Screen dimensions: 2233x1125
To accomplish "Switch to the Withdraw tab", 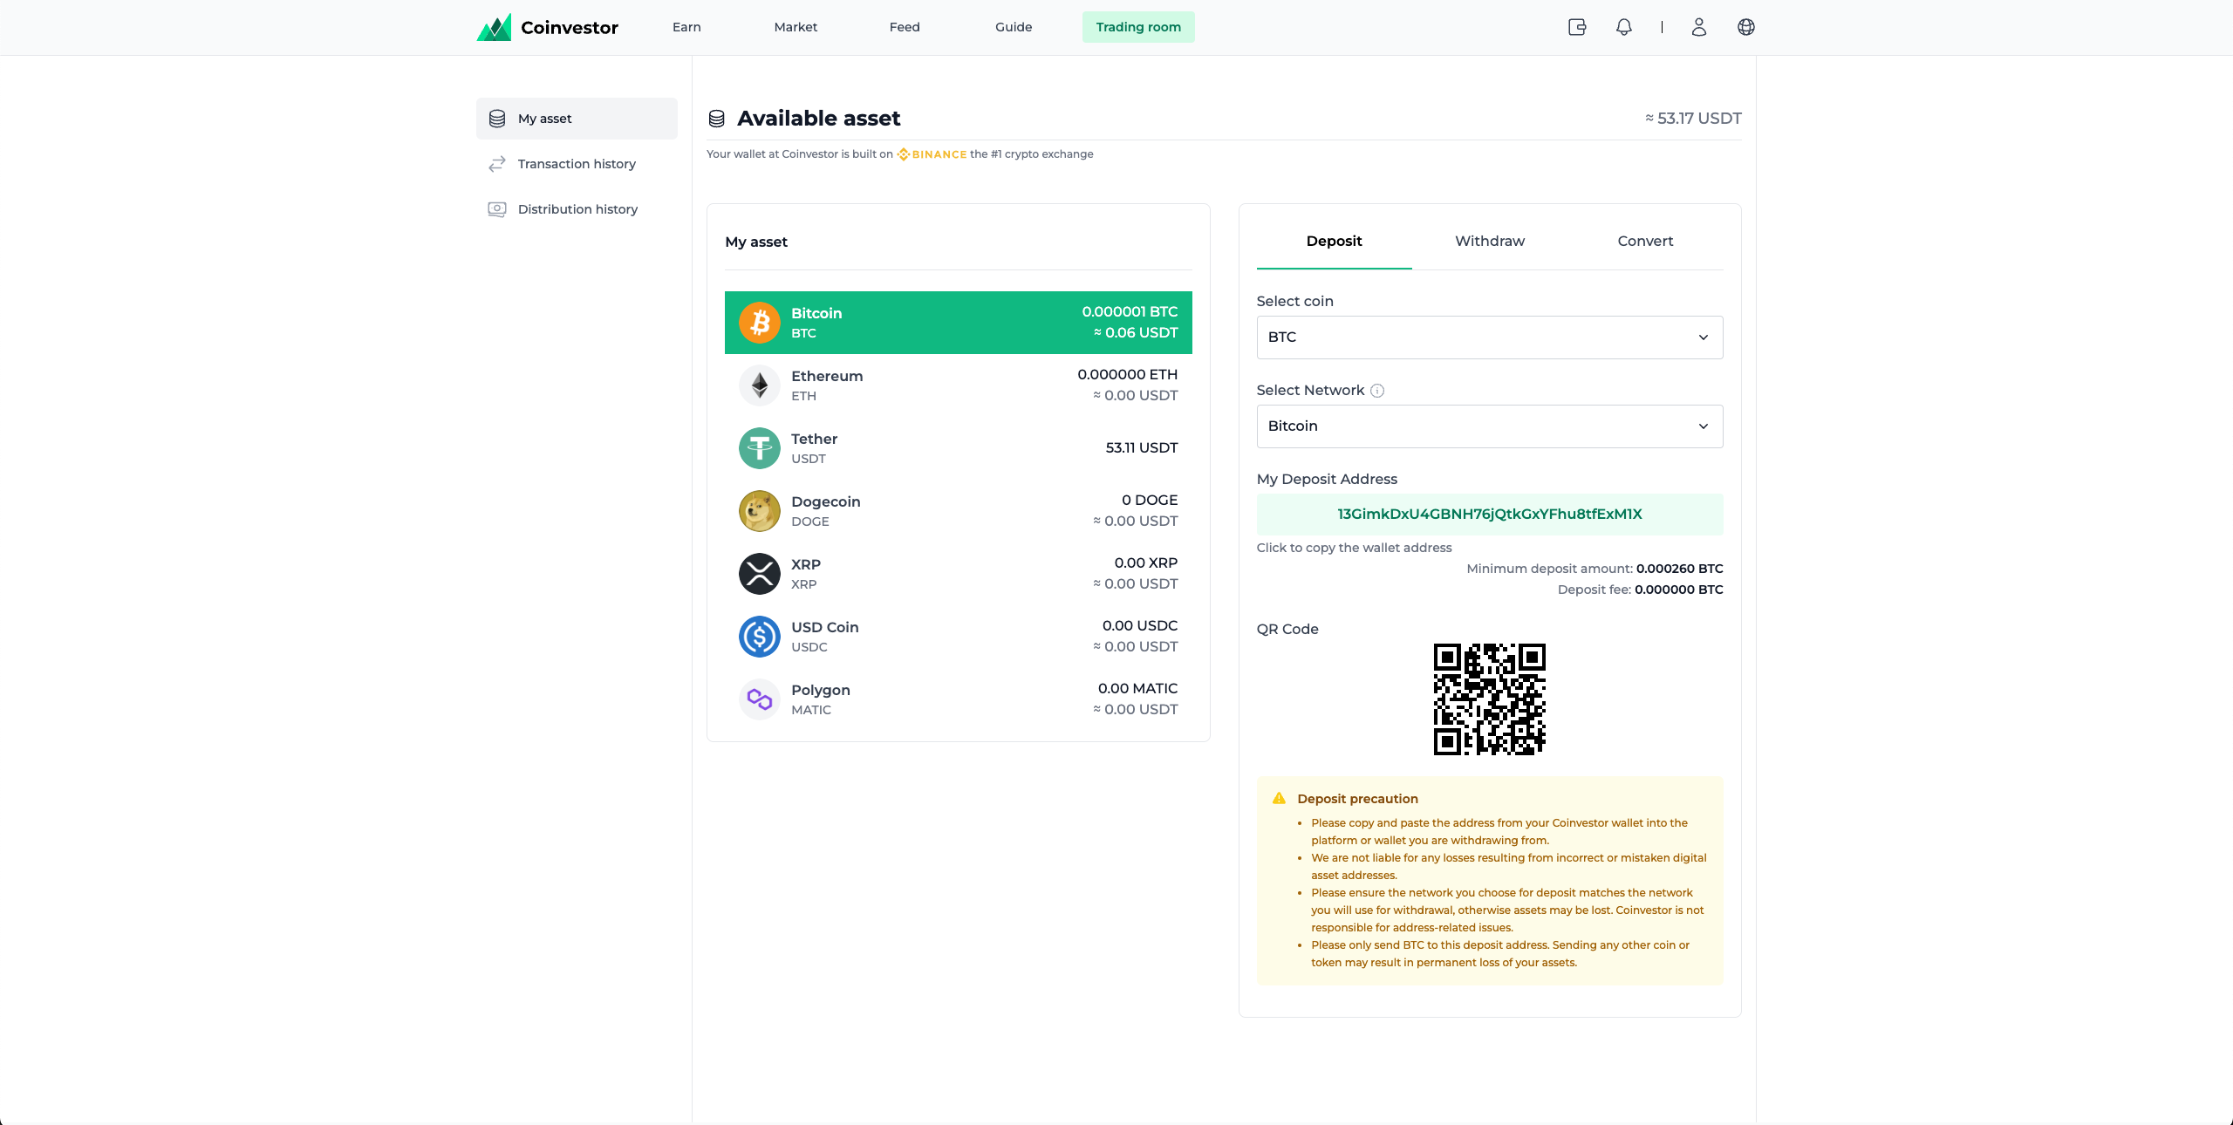I will point(1490,241).
